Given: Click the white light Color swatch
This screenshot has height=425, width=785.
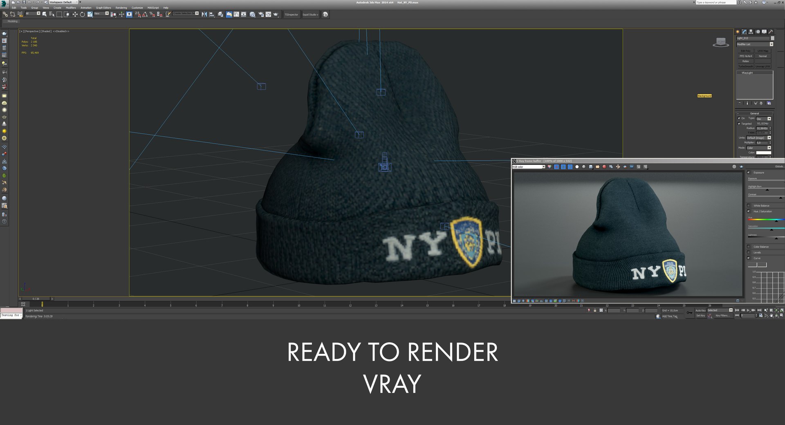Looking at the screenshot, I should click(763, 153).
